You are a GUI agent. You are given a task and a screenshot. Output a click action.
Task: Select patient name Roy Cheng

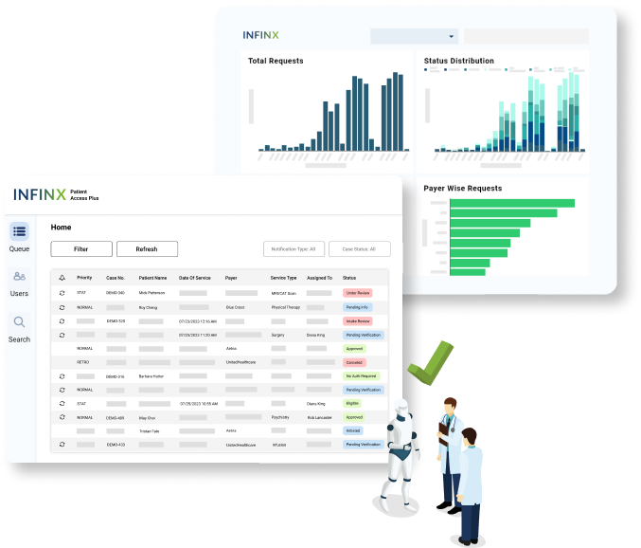(148, 307)
